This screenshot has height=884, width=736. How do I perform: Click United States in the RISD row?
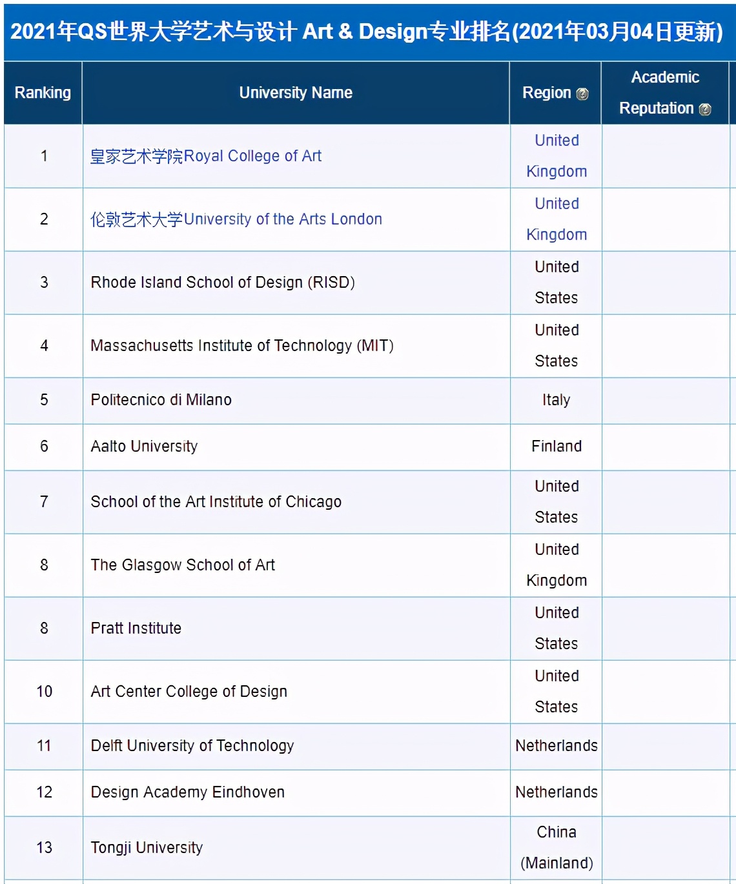(x=557, y=283)
